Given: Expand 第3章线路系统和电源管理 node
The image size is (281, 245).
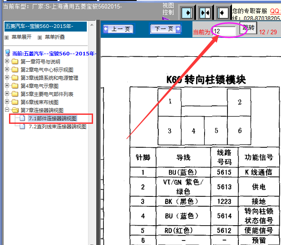Looking at the screenshot, I should coord(7,77).
